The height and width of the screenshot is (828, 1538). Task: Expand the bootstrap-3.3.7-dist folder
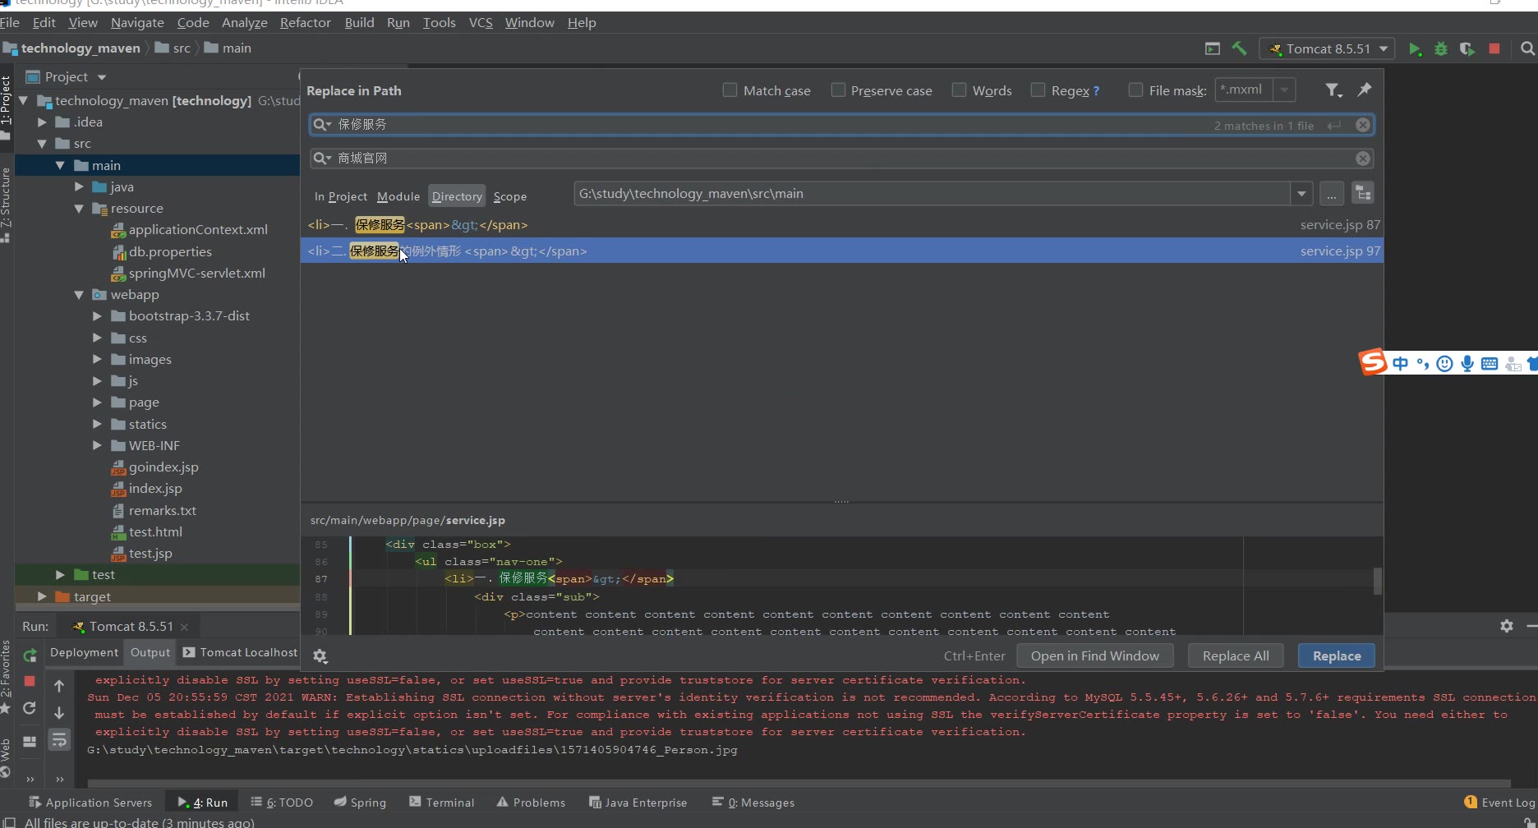click(98, 316)
